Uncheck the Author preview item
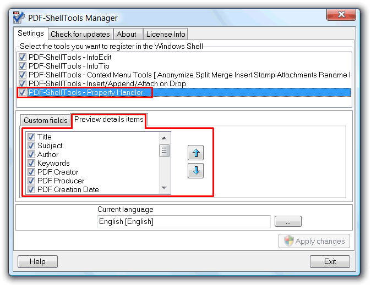The height and width of the screenshot is (286, 371). pyautogui.click(x=31, y=154)
